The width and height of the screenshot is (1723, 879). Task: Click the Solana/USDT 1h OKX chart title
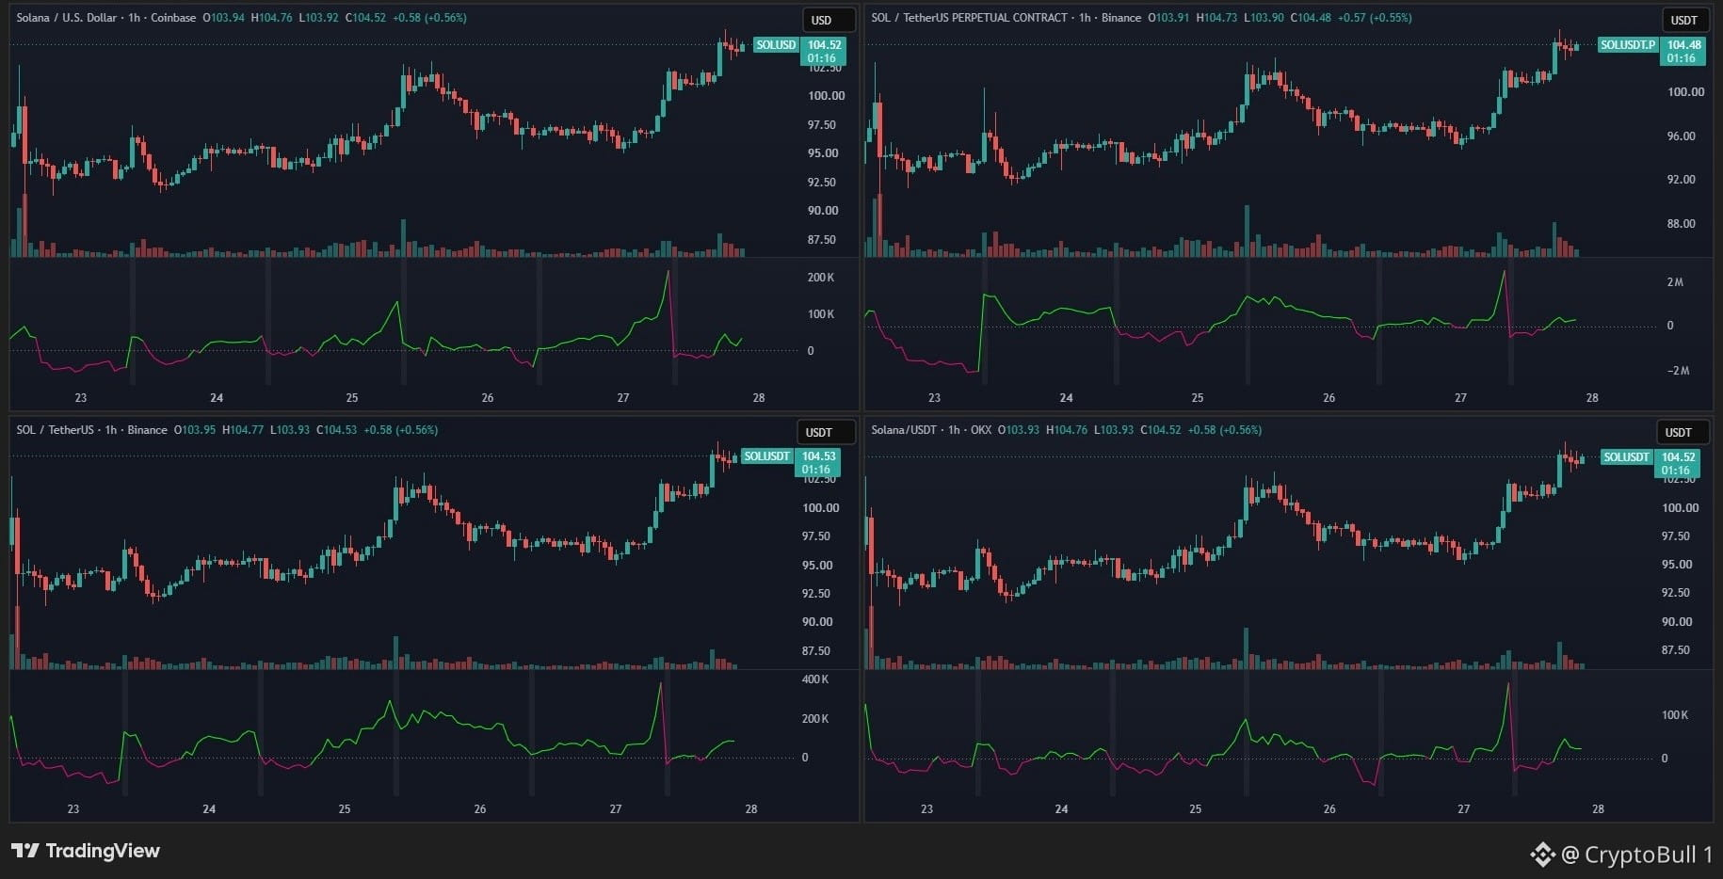tap(931, 430)
